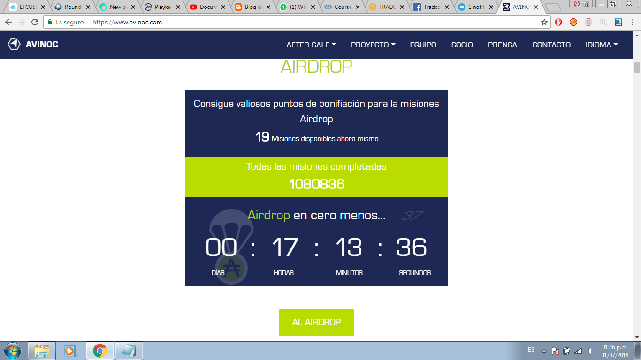Click the volume speaker tray icon
The image size is (641, 360).
click(x=590, y=351)
